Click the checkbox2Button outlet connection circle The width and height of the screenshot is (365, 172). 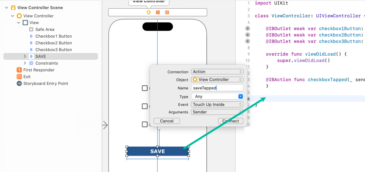click(247, 35)
